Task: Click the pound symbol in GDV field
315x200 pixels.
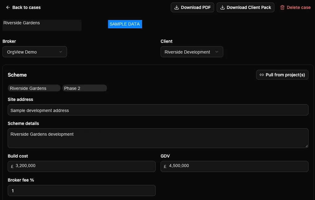Action: point(165,166)
